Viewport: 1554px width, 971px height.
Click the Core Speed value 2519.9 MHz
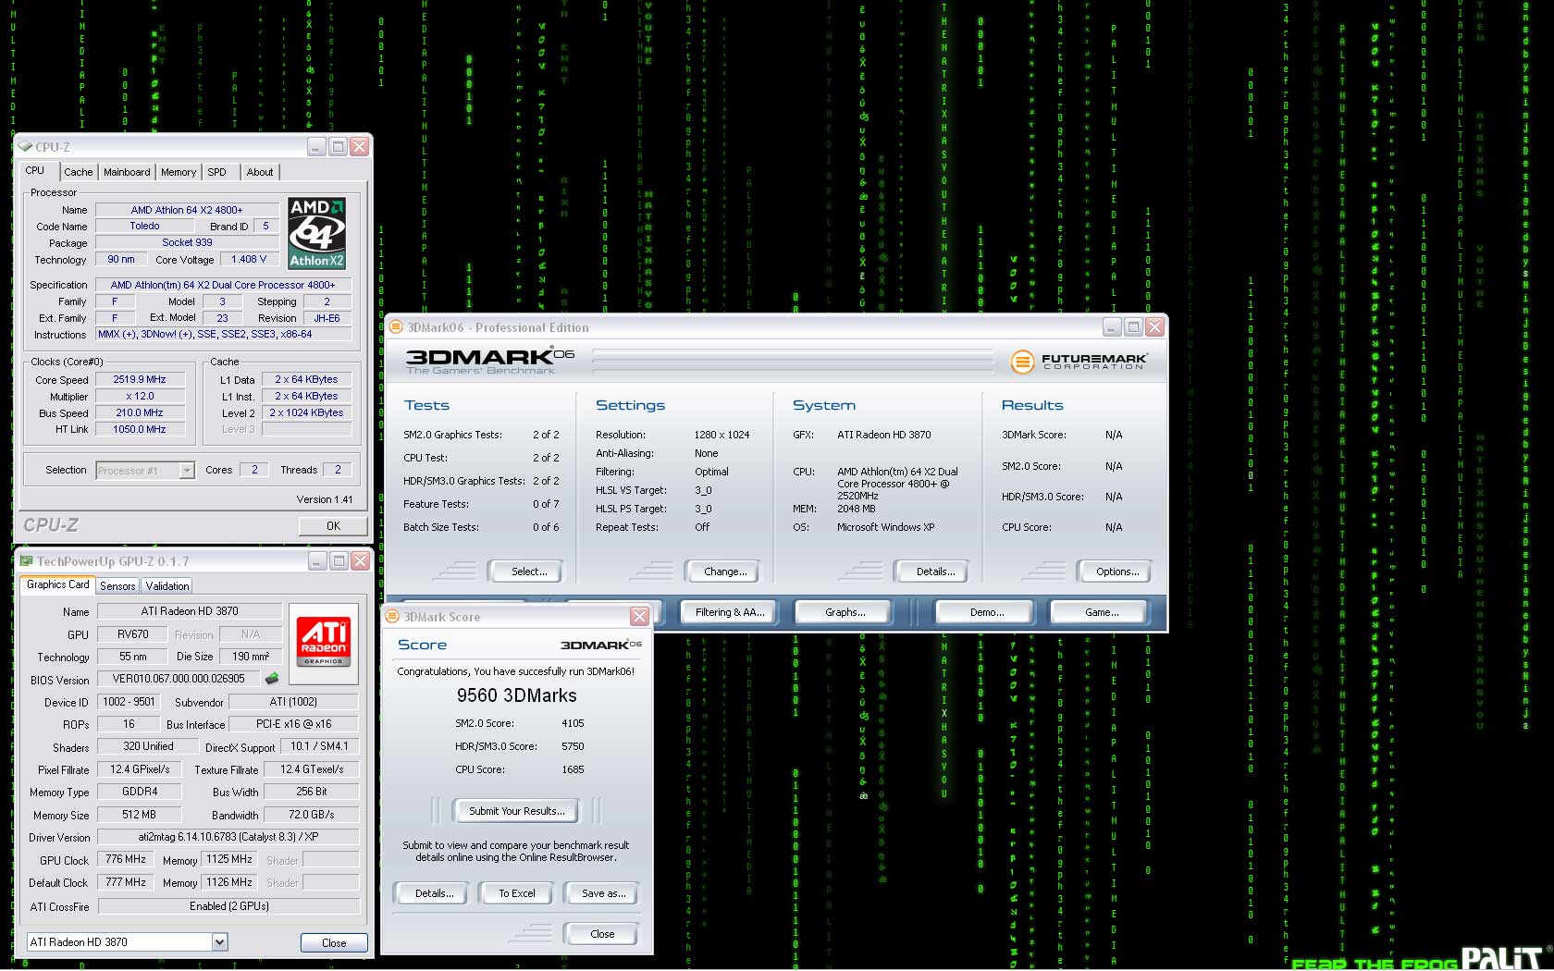click(x=140, y=379)
